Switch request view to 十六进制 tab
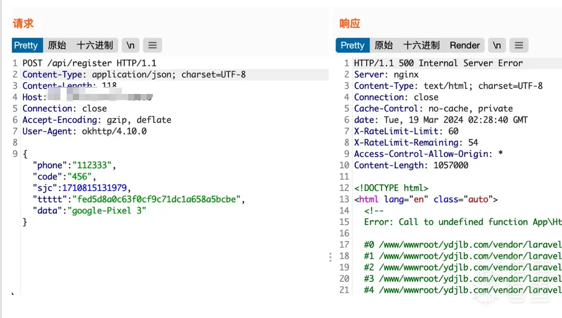Viewport: 562px width, 318px height. [95, 45]
